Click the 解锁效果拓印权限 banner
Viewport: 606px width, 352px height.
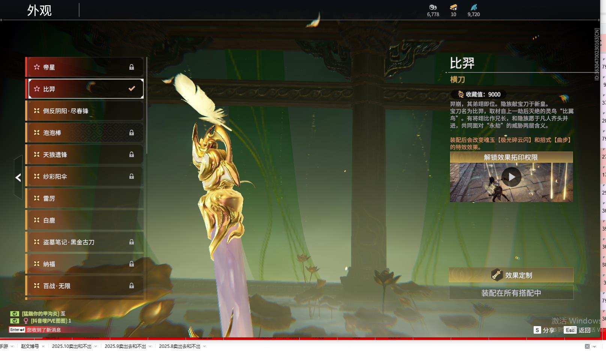[x=511, y=157]
